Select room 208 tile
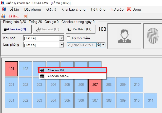Image resolution: width=162 pixels, height=113 pixels. pyautogui.click(x=109, y=85)
